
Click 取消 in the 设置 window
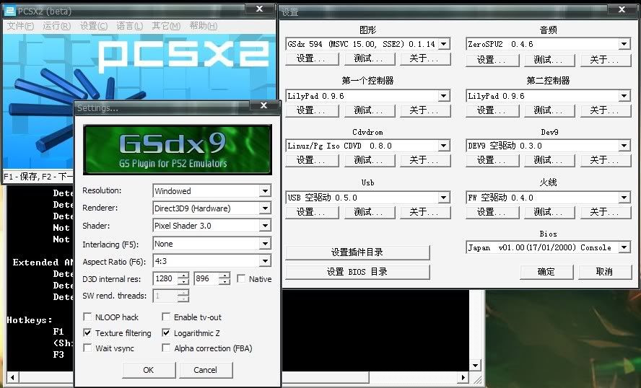pos(604,272)
